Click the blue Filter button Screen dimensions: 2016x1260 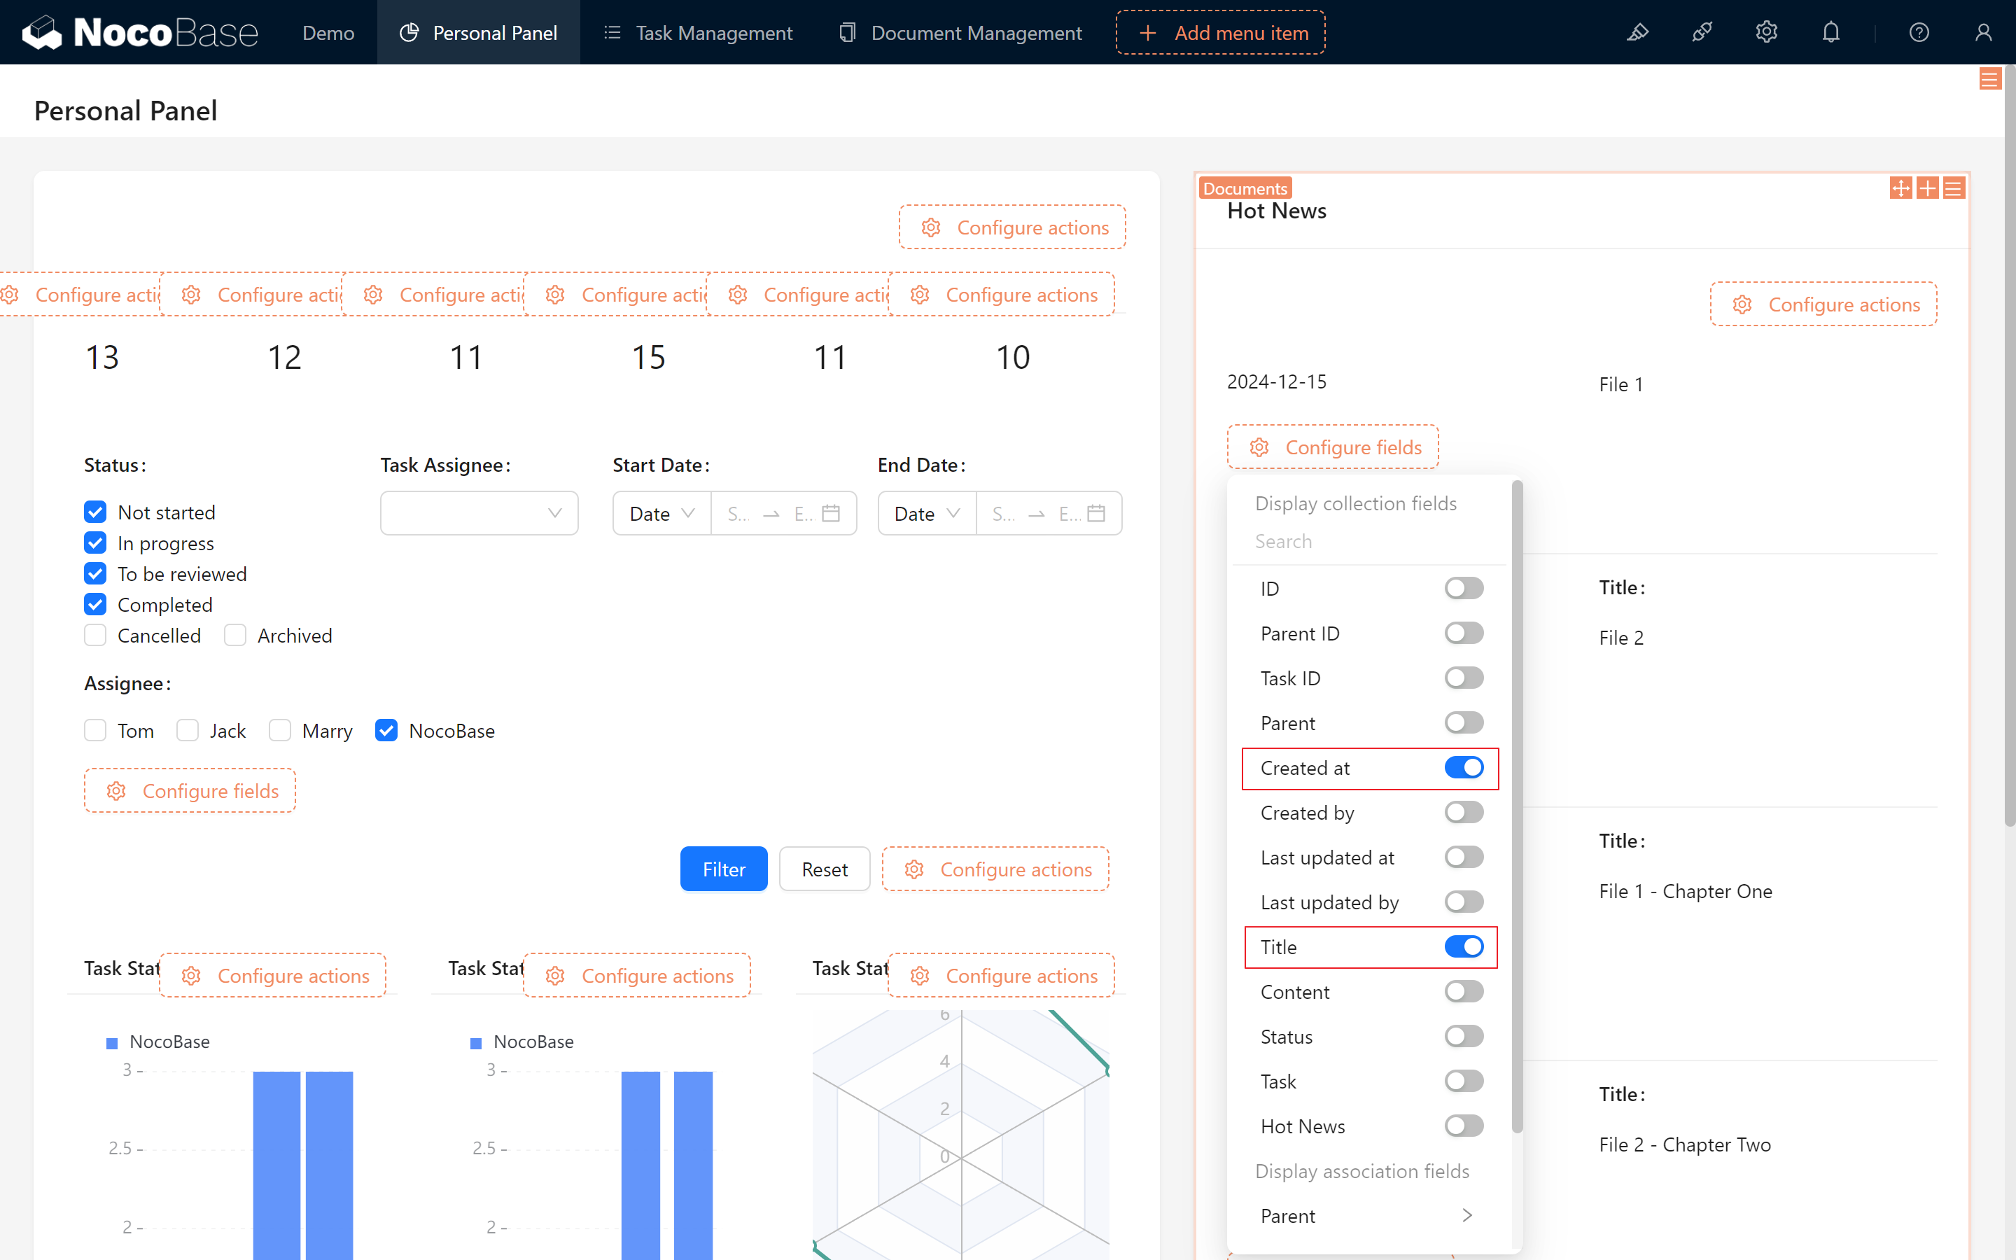(x=723, y=869)
